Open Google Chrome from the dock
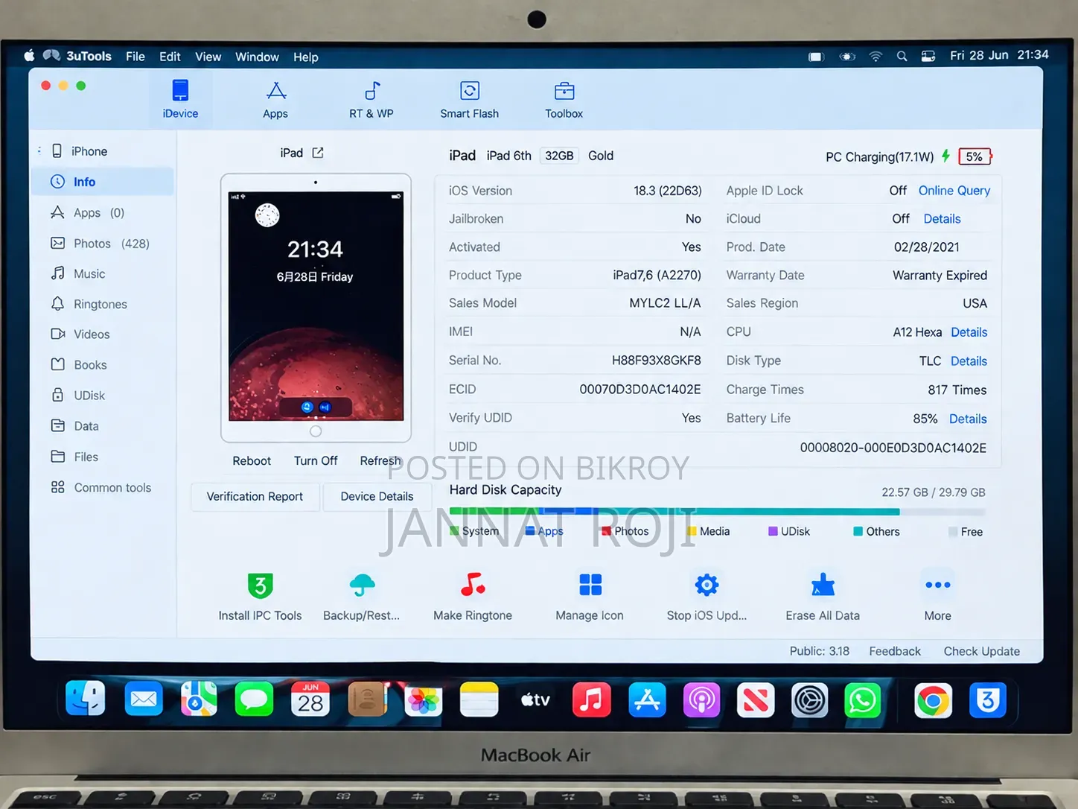Image resolution: width=1078 pixels, height=809 pixels. (933, 700)
